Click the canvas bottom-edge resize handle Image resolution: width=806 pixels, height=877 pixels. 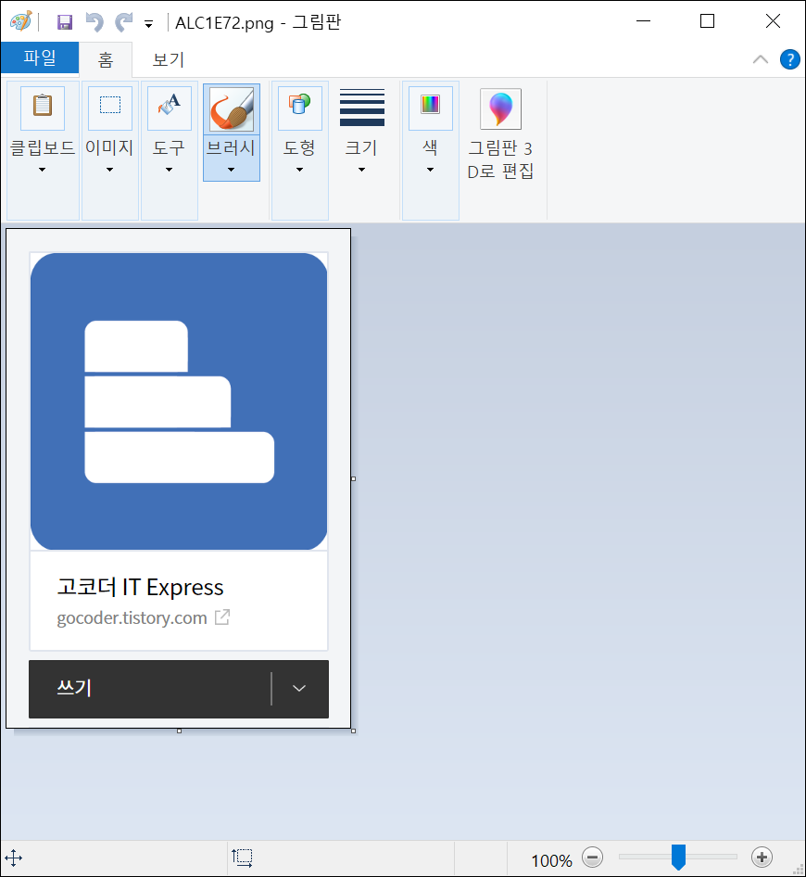(179, 731)
